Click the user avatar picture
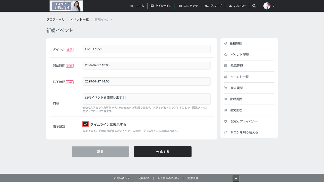 [267, 6]
